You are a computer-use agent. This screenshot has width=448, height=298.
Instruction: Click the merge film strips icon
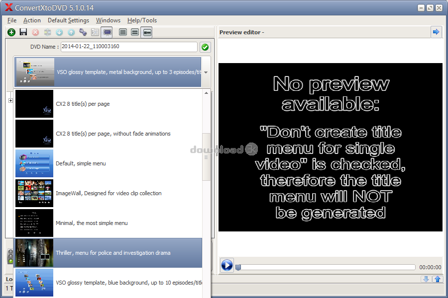tap(47, 32)
